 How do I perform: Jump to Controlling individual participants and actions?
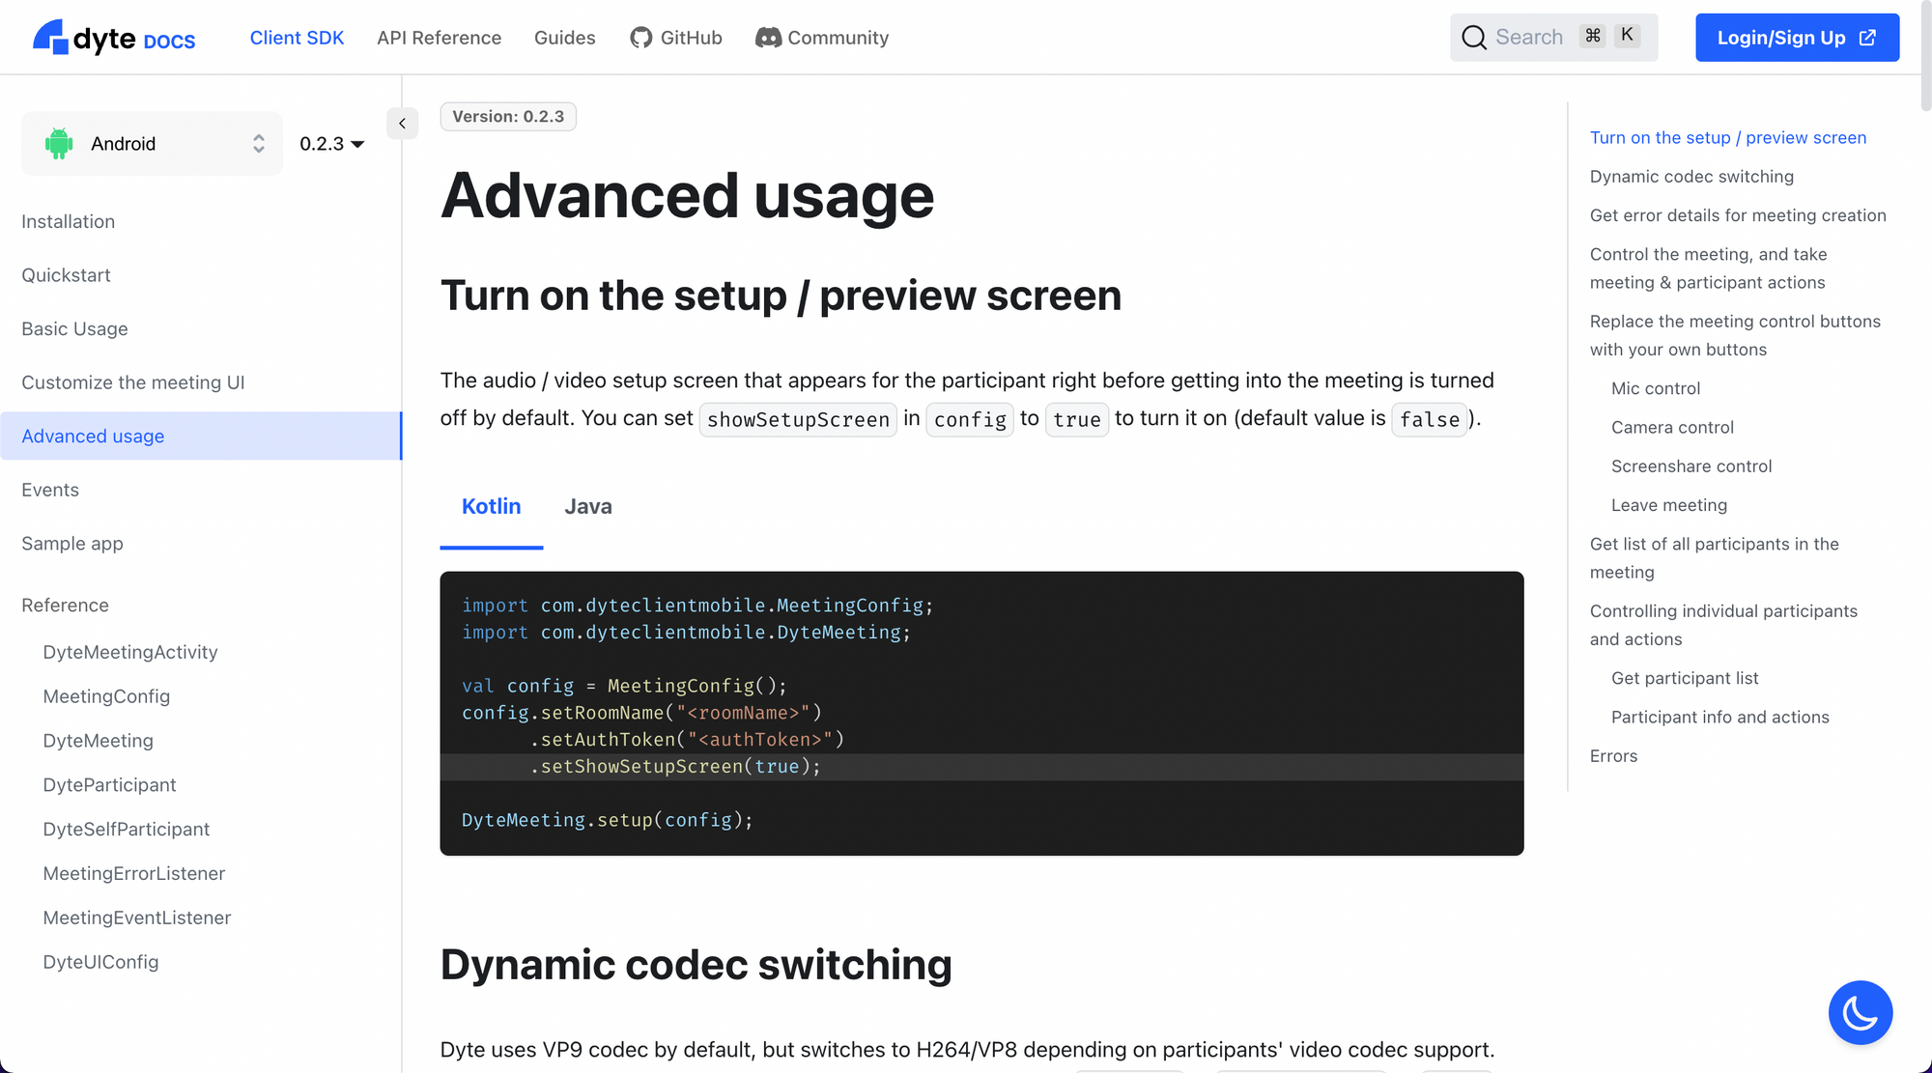[1723, 625]
